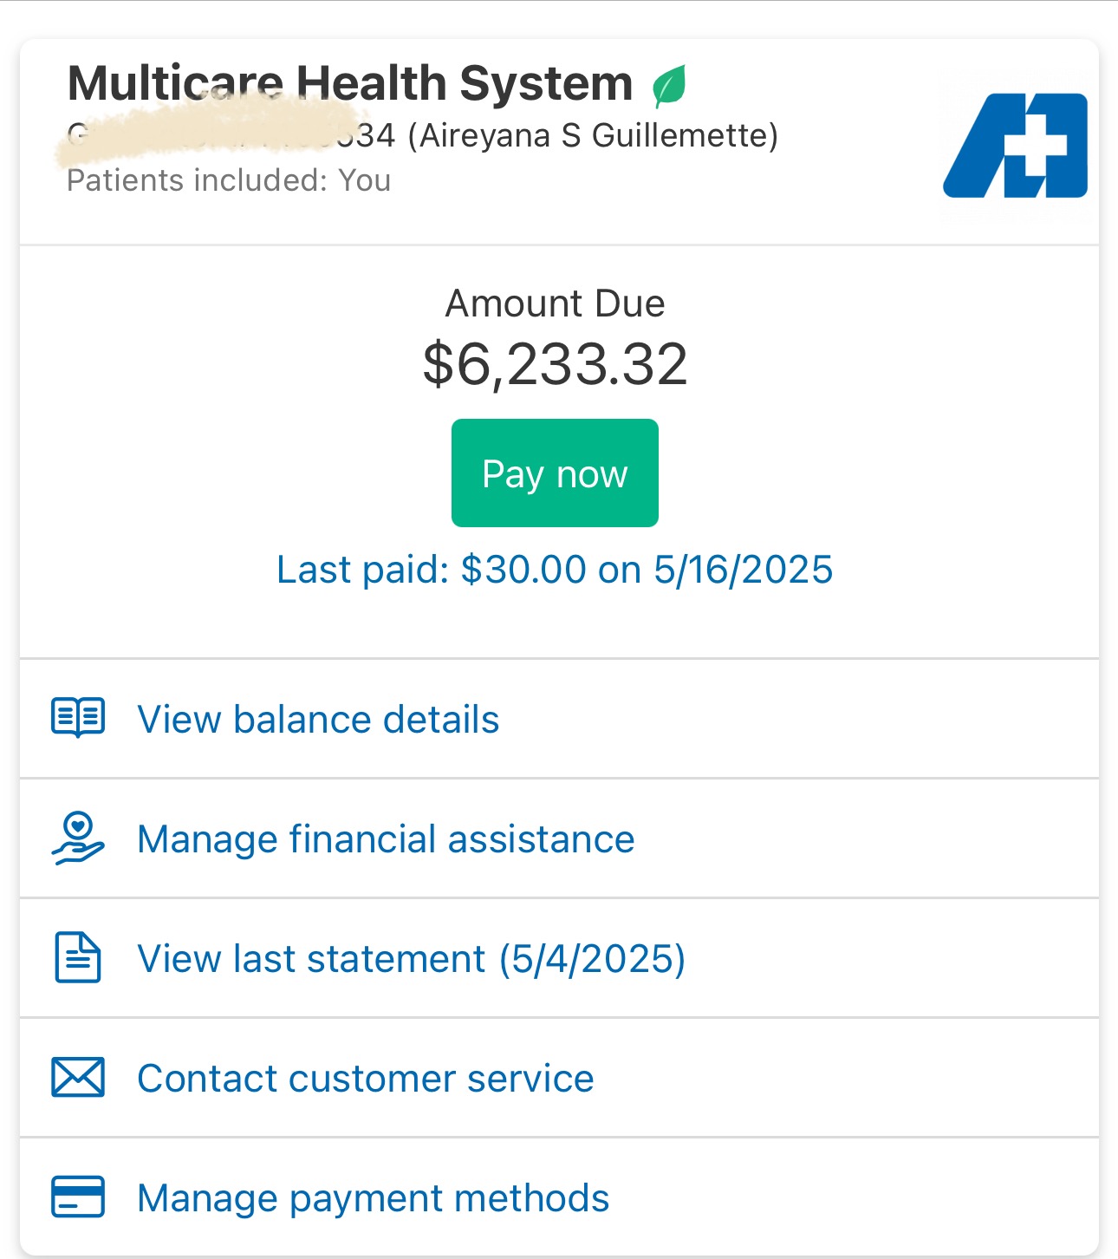Open View balance details

pos(318,720)
